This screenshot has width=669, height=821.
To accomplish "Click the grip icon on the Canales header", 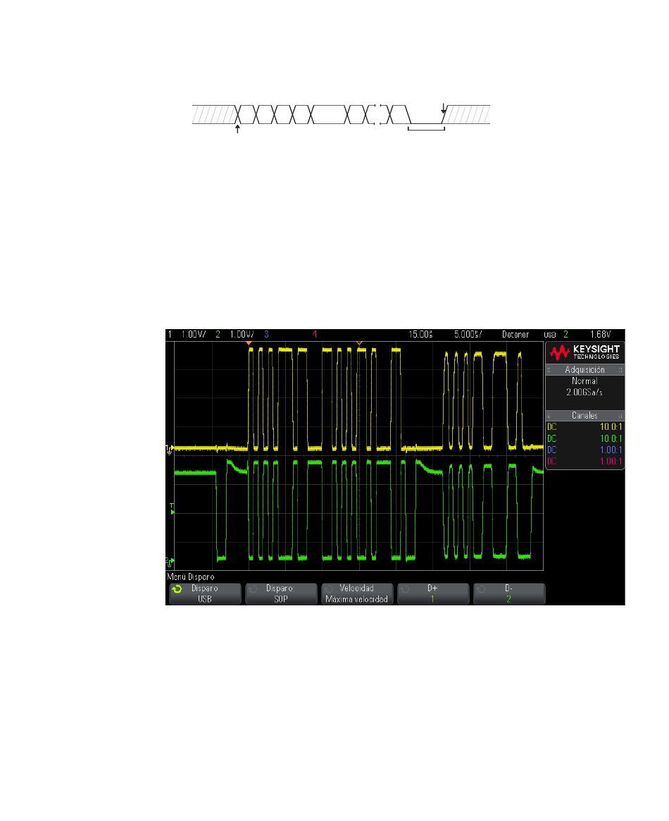I will 549,416.
